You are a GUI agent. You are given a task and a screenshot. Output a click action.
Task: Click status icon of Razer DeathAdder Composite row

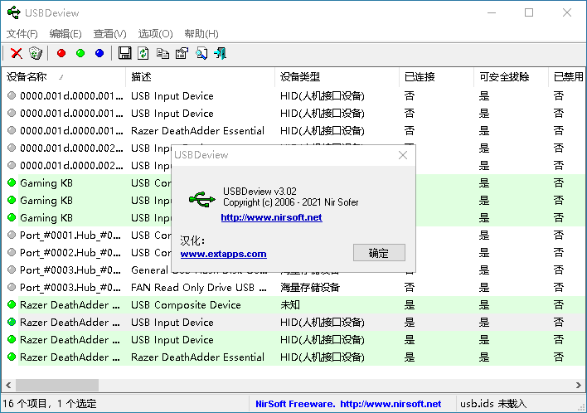[x=12, y=305]
